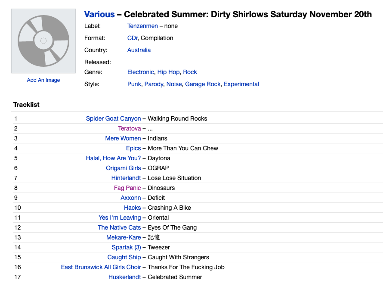The image size is (383, 286).
Task: Open the Garage Rock style link
Action: click(203, 84)
